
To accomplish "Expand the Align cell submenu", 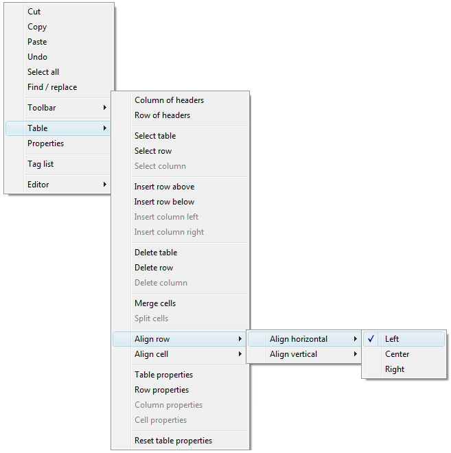I will coord(179,354).
